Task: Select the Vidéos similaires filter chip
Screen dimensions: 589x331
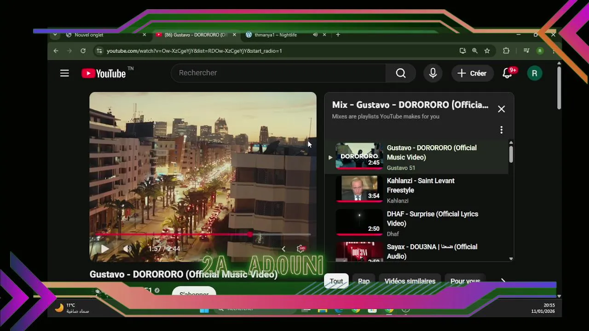Action: click(x=410, y=281)
